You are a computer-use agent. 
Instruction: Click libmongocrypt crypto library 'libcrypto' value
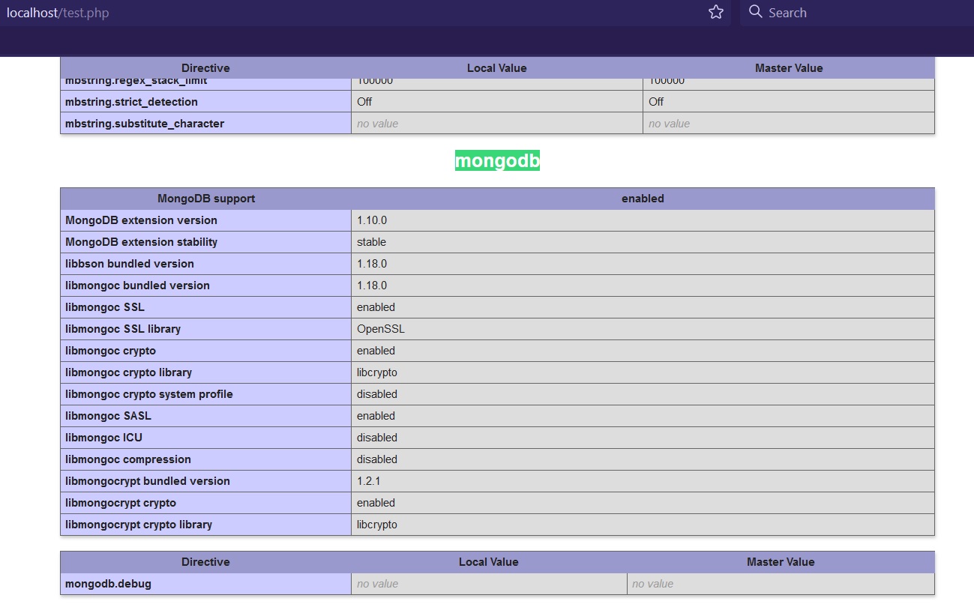[x=377, y=525]
